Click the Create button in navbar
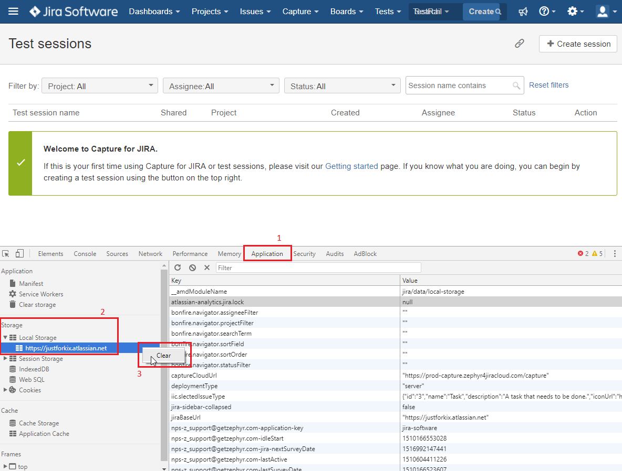622x471 pixels. [481, 12]
